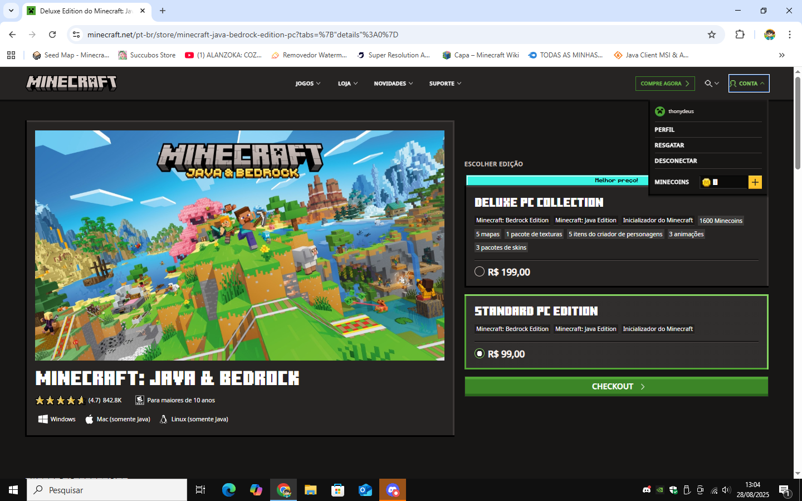Click the '5 mapas' tag
Viewport: 802px width, 501px height.
(488, 234)
